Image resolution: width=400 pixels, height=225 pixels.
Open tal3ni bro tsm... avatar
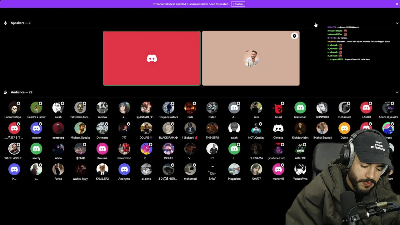pyautogui.click(x=80, y=108)
